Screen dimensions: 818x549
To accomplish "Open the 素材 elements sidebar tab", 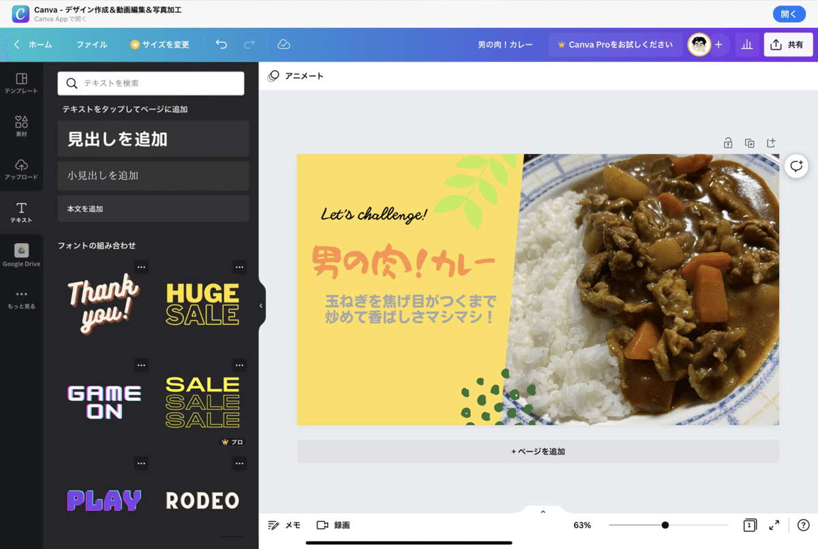I will pos(21,127).
